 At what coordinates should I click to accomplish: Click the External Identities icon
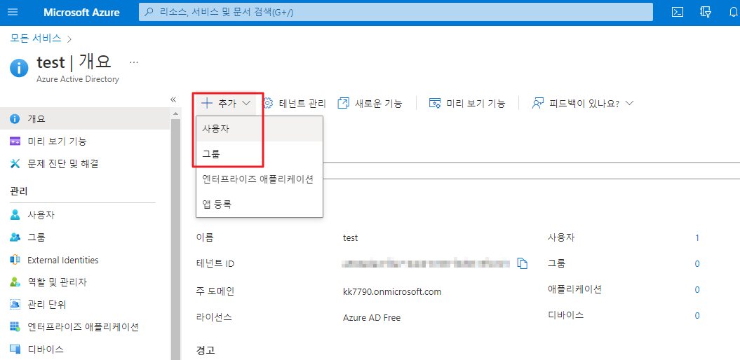point(15,260)
